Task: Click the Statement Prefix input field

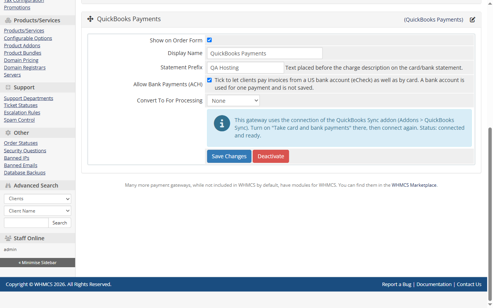Action: coord(246,68)
